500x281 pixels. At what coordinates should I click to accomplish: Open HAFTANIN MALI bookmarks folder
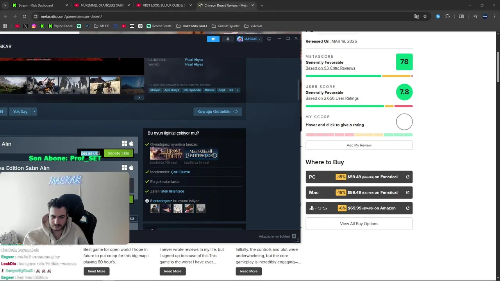[x=191, y=26]
